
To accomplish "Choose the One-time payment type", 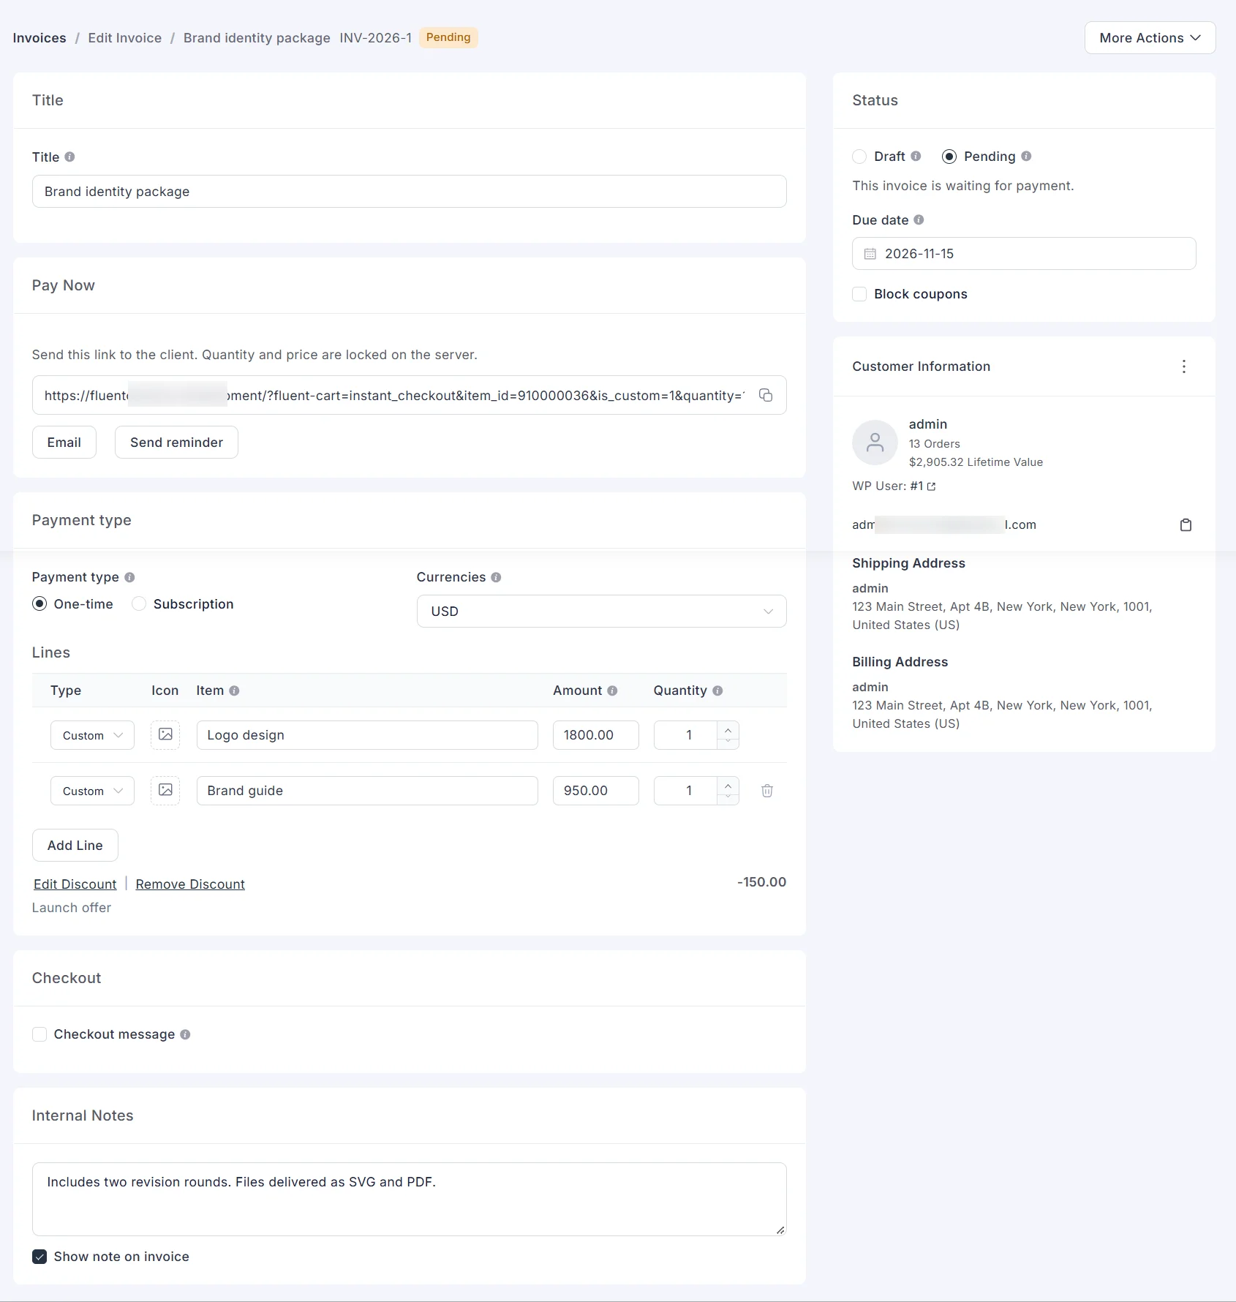I will tap(39, 603).
